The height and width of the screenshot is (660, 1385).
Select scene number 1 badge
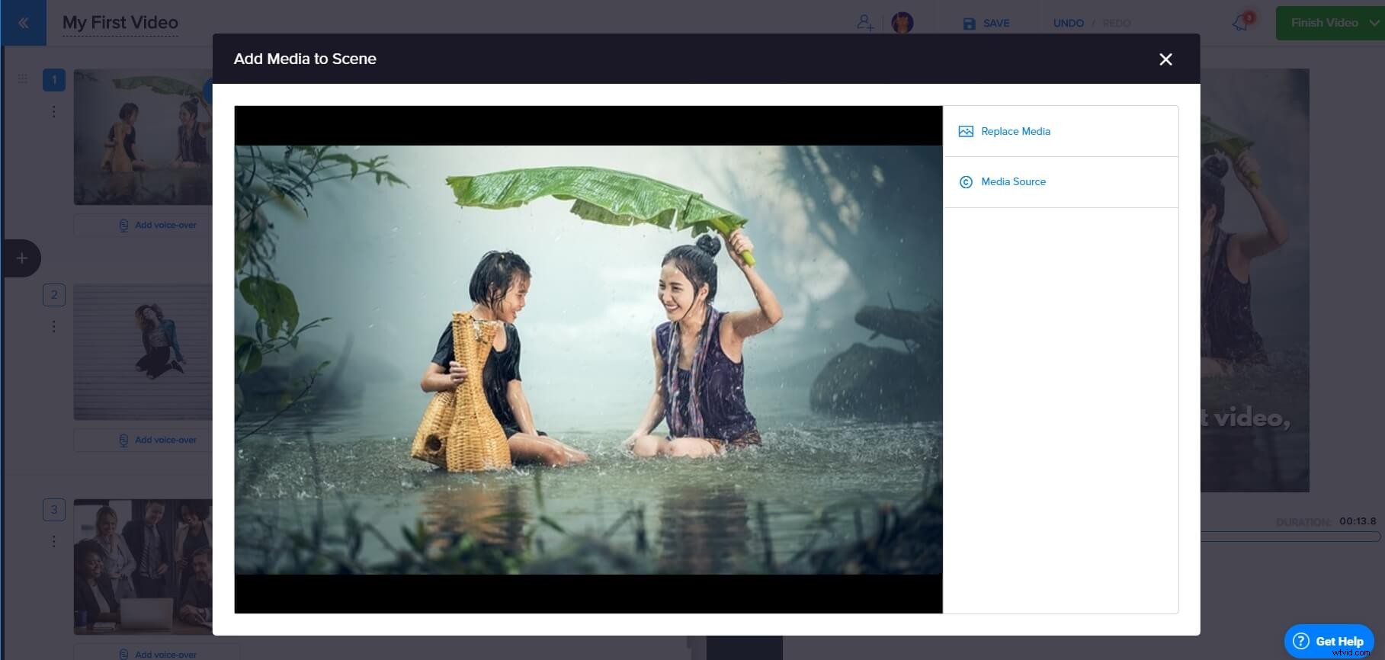54,80
